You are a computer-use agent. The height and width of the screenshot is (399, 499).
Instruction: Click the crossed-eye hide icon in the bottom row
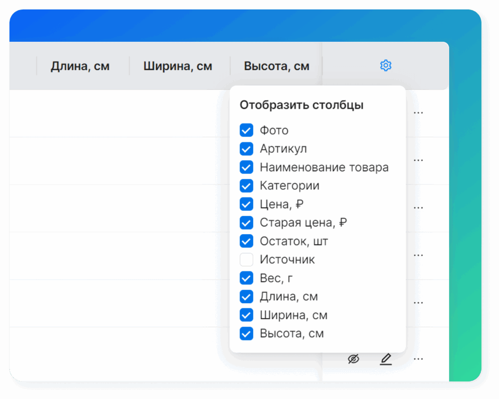[354, 359]
